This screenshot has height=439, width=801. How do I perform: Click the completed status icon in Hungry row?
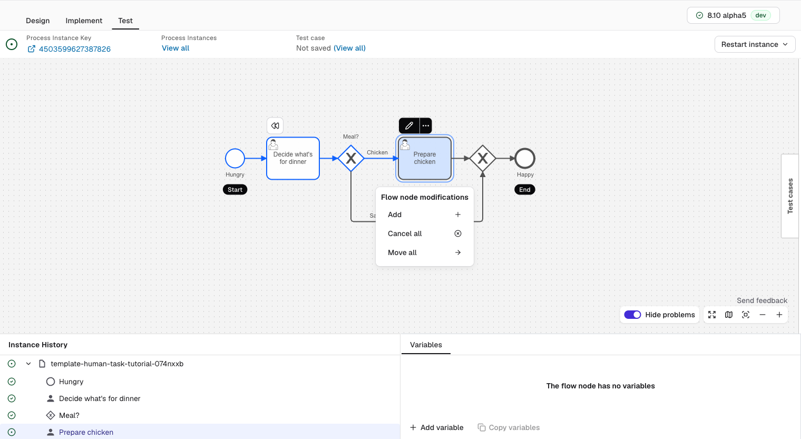pos(12,382)
